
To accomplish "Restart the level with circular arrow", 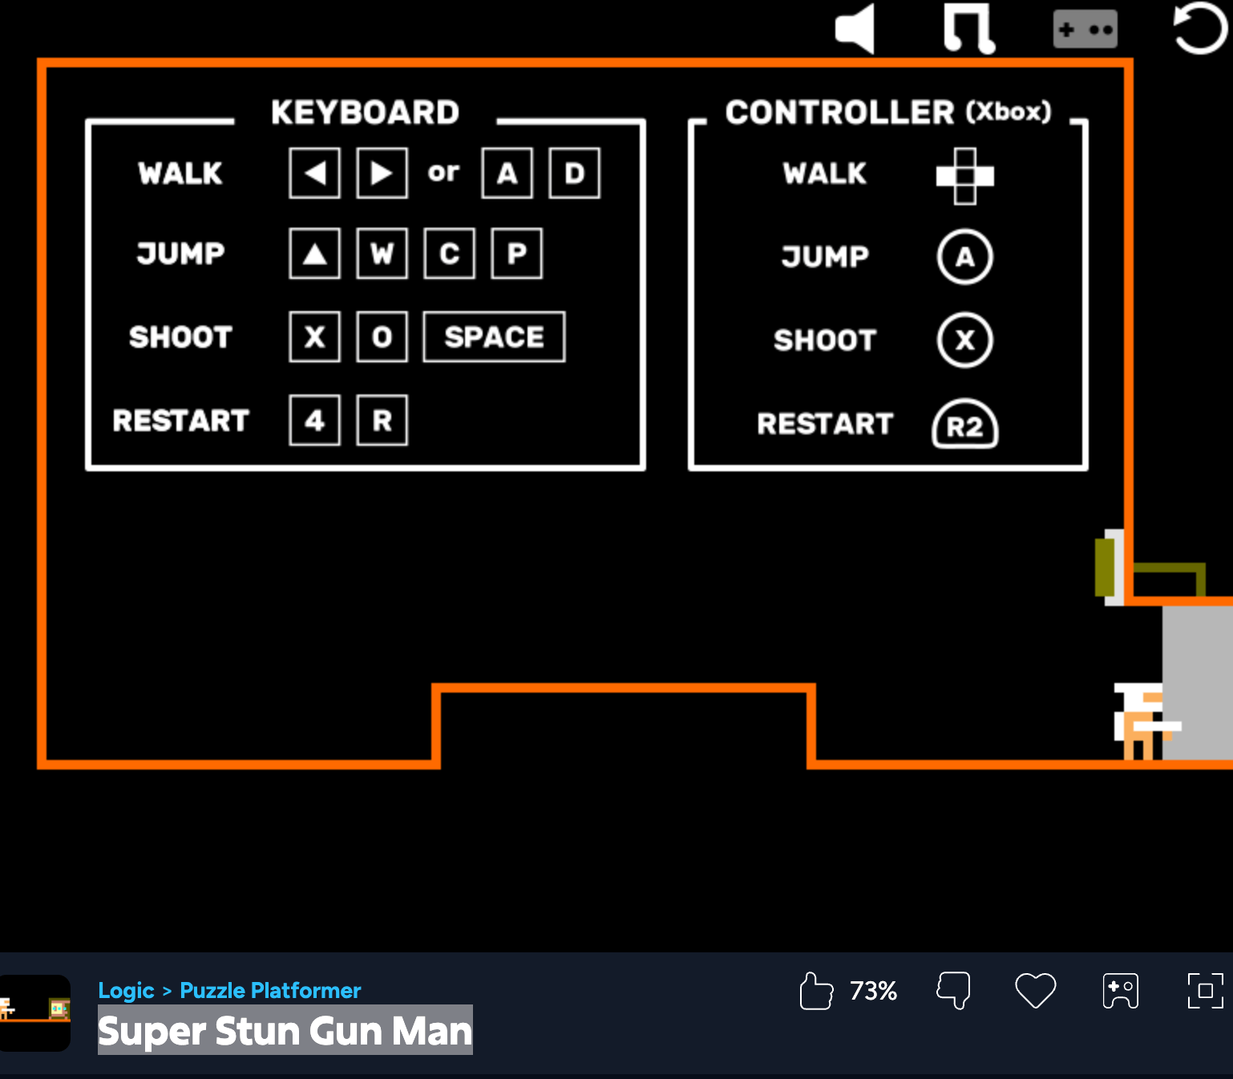I will click(1199, 29).
